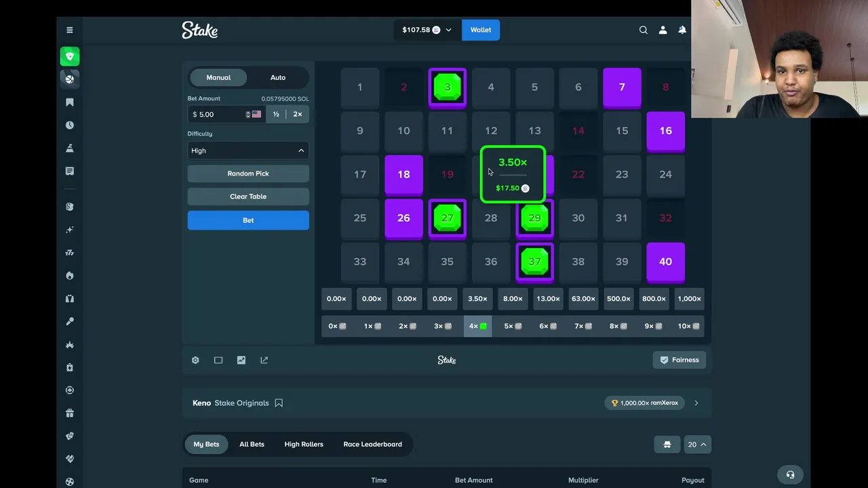Image resolution: width=868 pixels, height=488 pixels.
Task: Open the user profile icon in header
Action: coord(663,30)
